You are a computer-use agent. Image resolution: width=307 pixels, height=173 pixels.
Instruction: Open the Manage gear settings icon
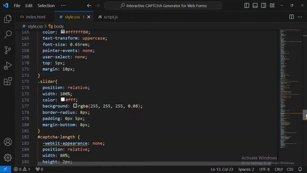tap(8, 158)
